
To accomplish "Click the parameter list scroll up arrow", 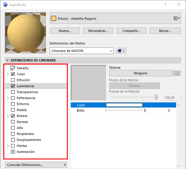I will [179, 105].
